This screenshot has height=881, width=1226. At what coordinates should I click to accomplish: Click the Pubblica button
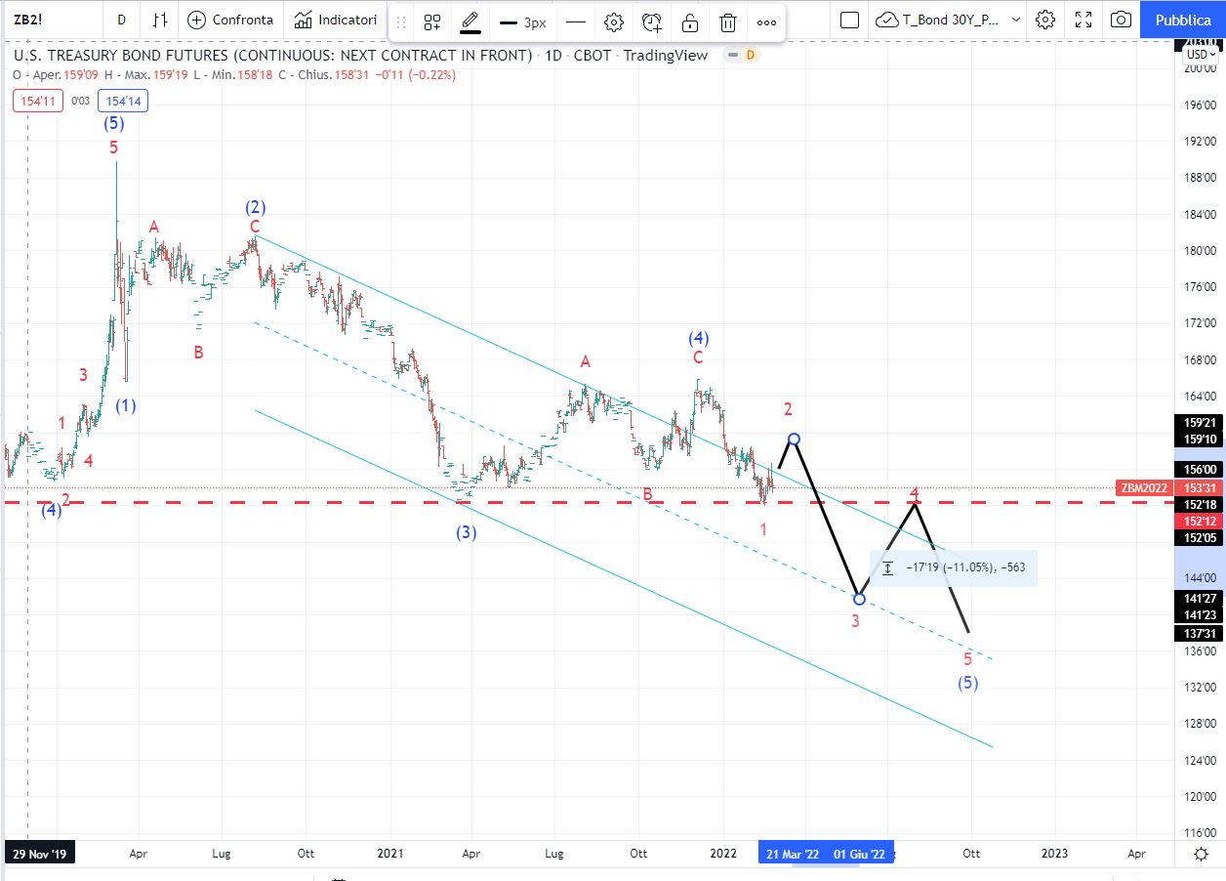1183,20
